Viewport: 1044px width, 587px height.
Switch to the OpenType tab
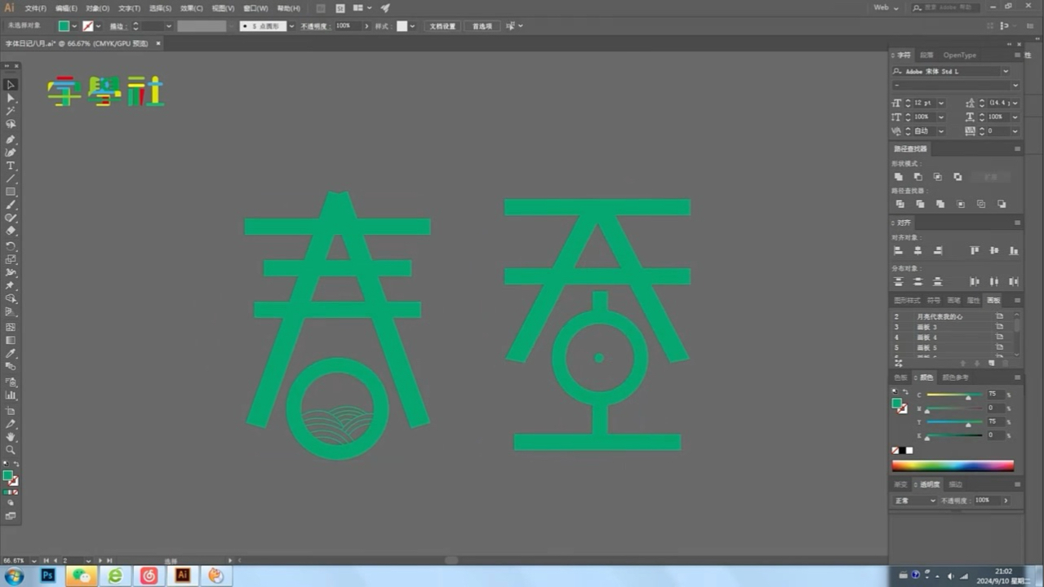pyautogui.click(x=959, y=55)
